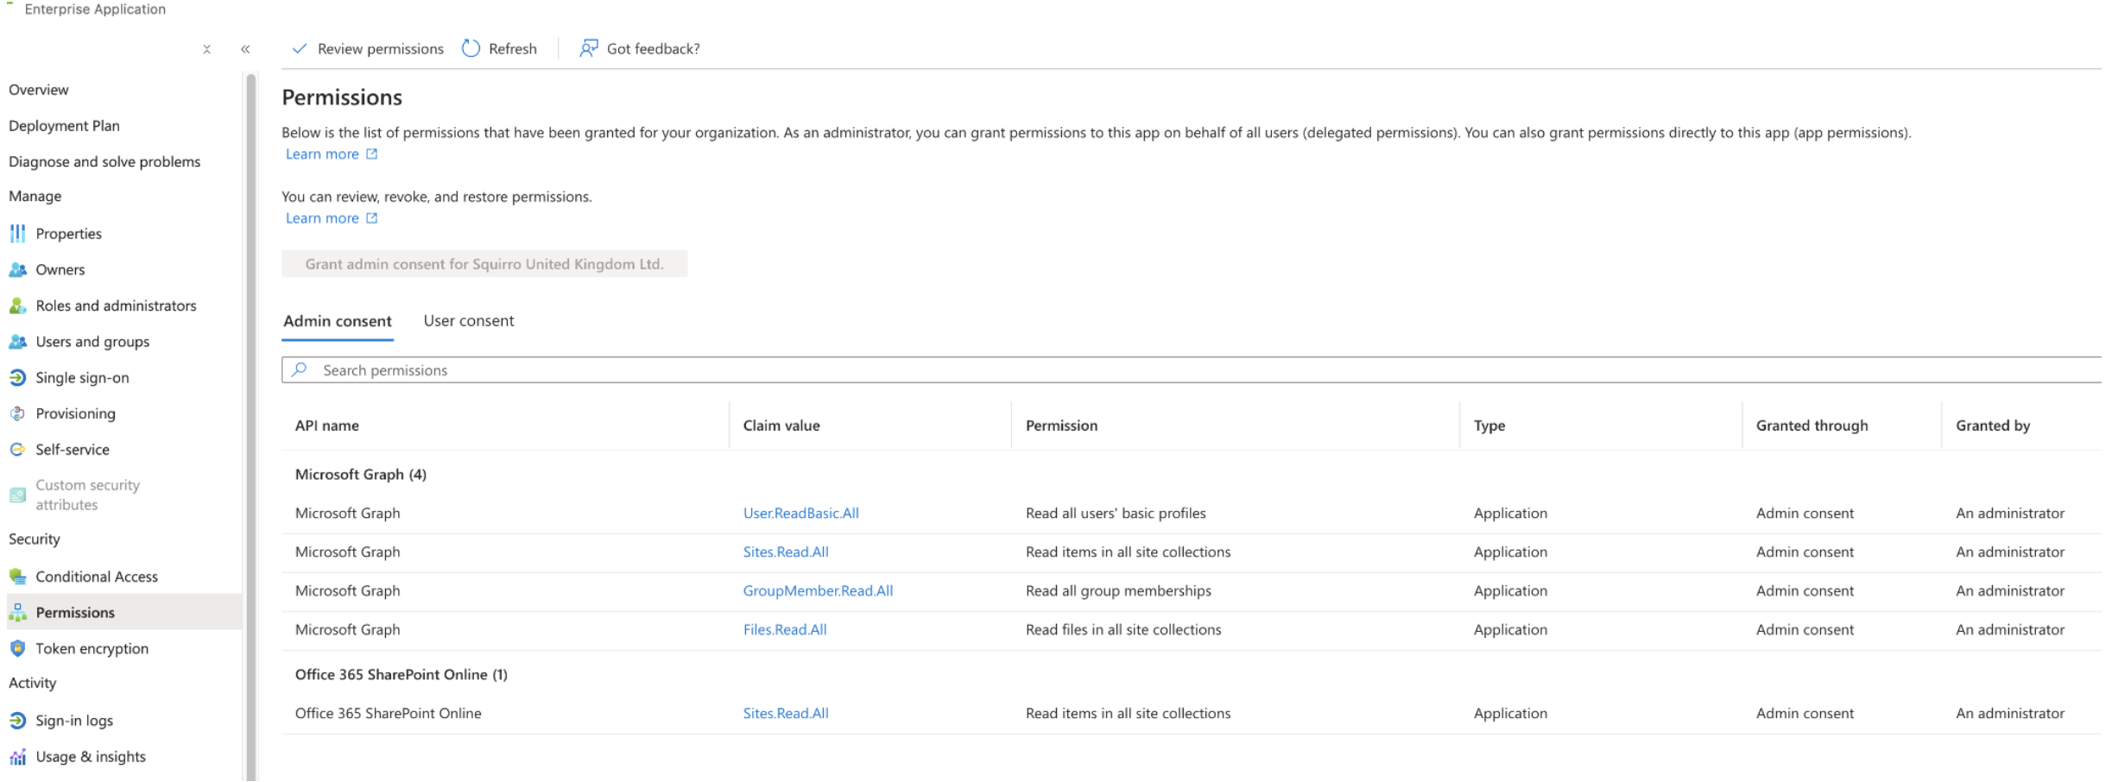Click the Properties icon in sidebar
The image size is (2112, 782).
17,233
